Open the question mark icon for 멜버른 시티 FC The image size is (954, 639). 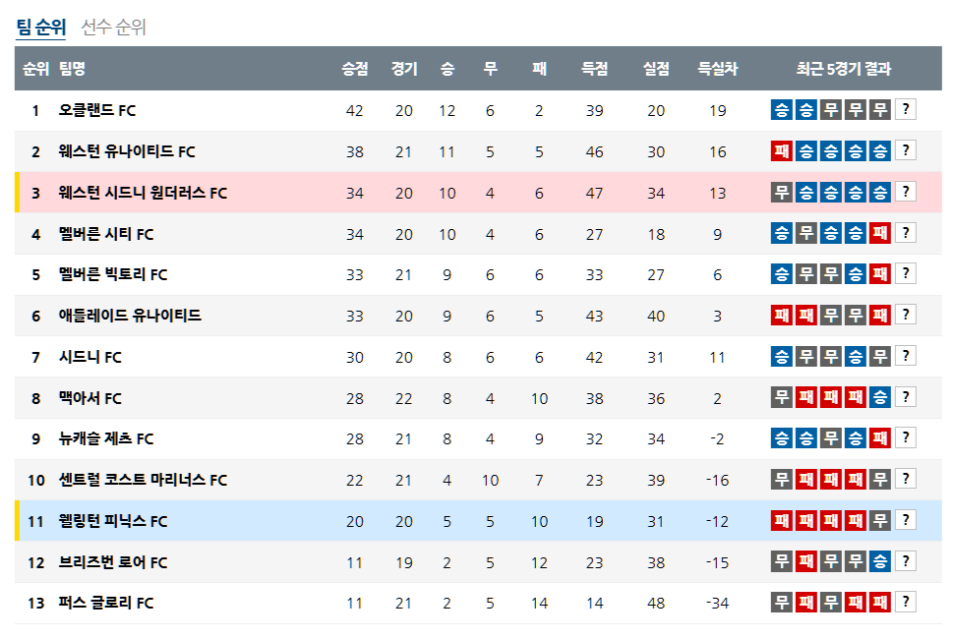(906, 233)
